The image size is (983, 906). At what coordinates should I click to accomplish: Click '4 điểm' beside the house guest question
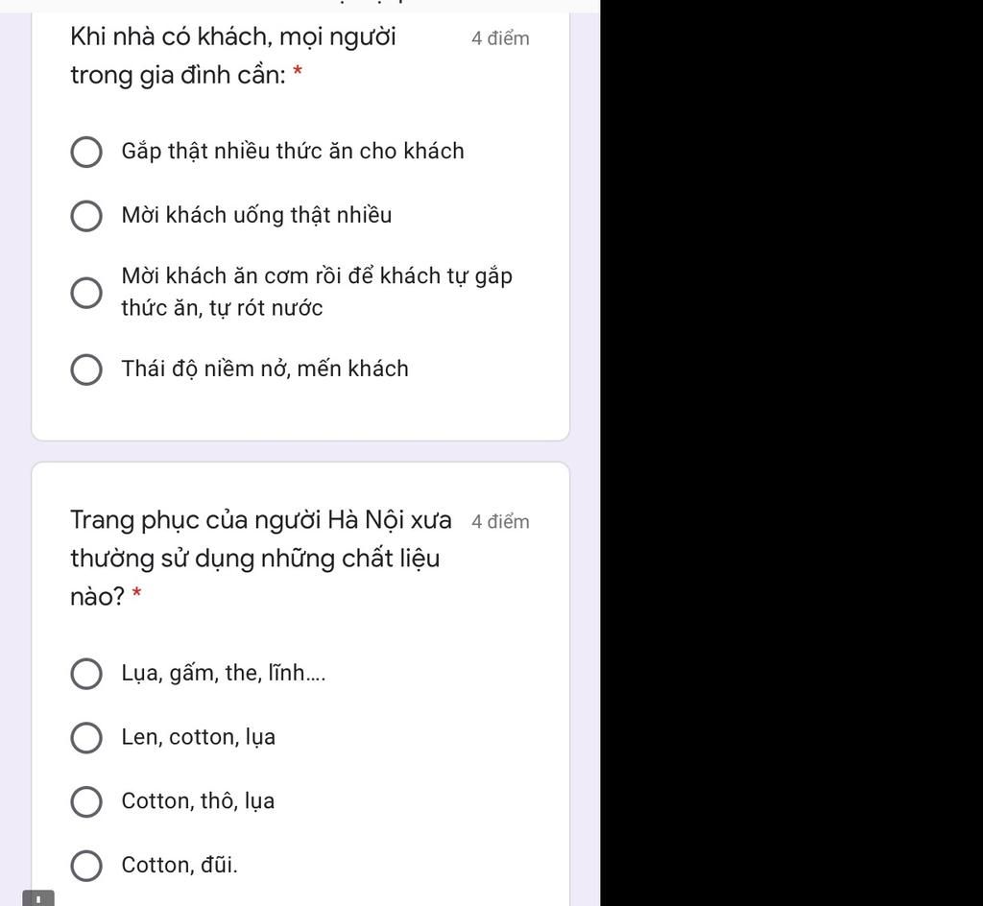500,38
